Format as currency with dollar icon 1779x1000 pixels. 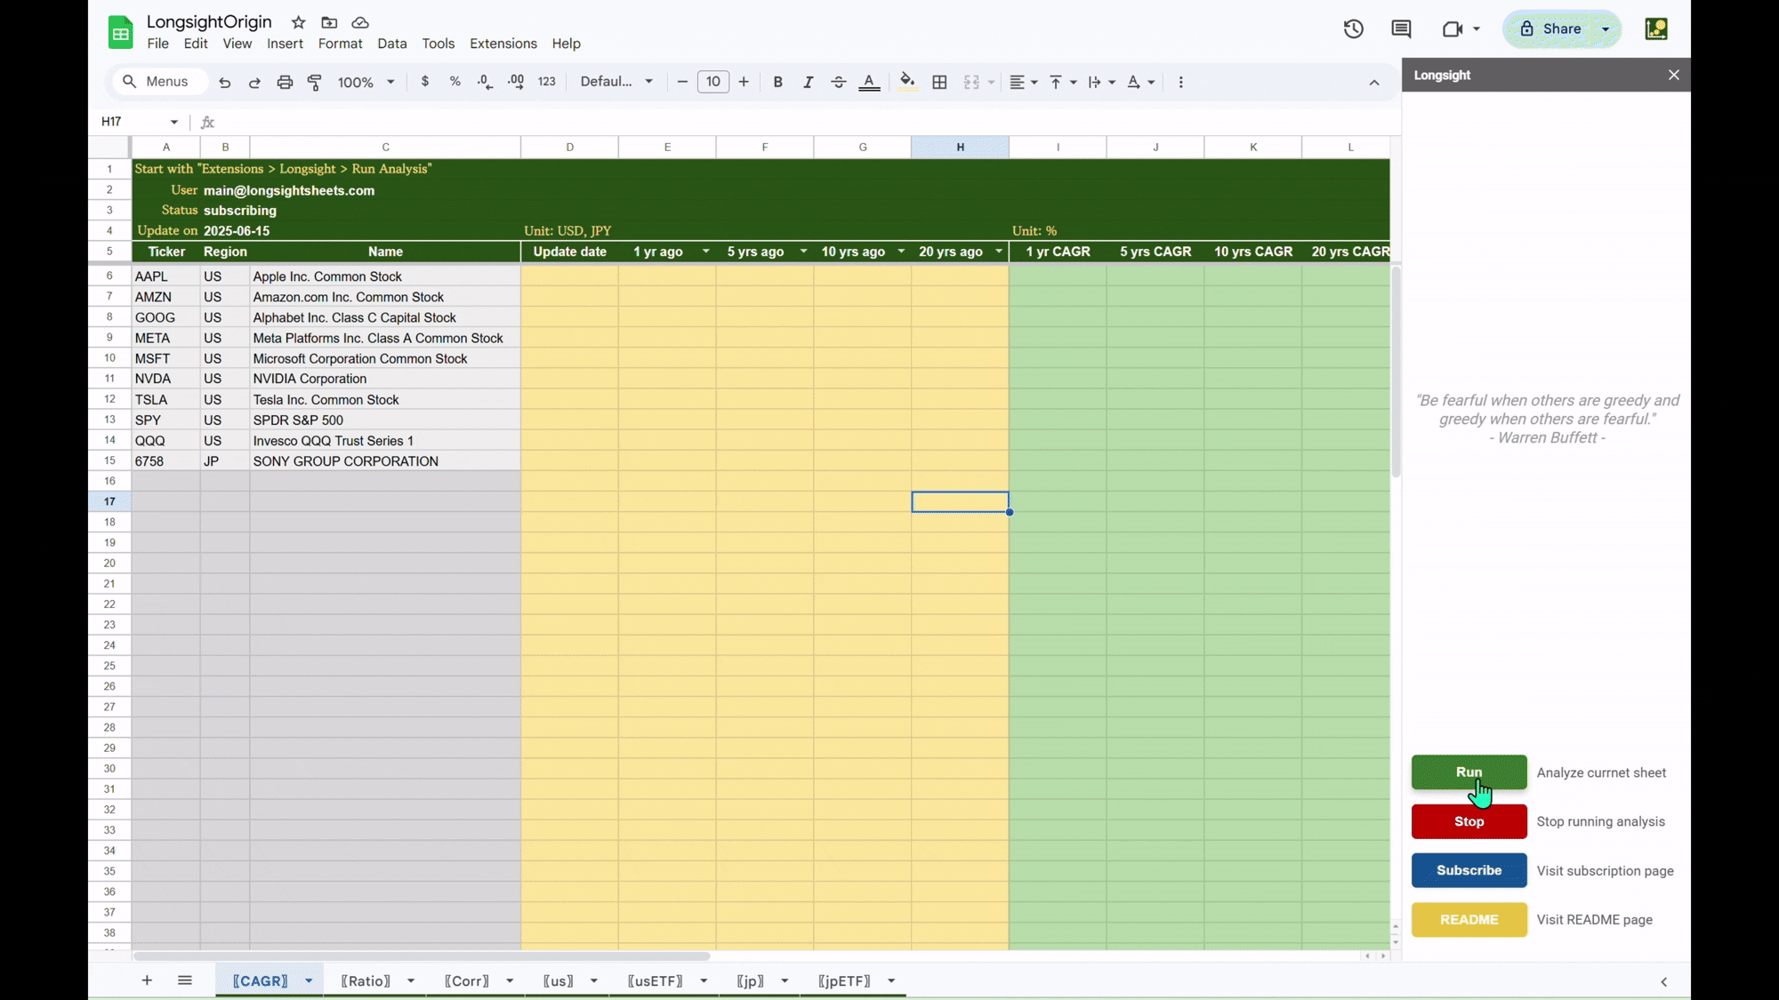425,82
